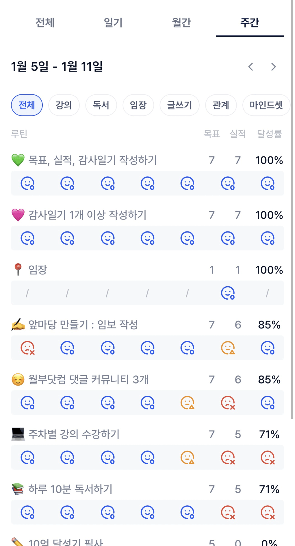This screenshot has height=546, width=295.
Task: Switch to the 월간 tab
Action: tap(181, 23)
